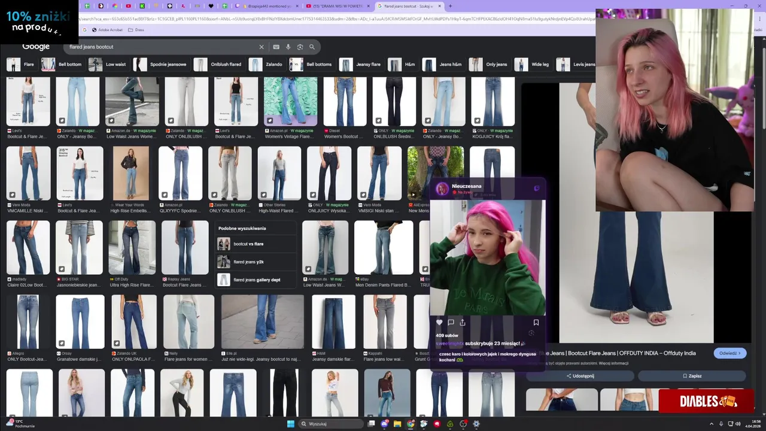The image size is (766, 431).
Task: Filter results by Jeans h&m chip
Action: tap(443, 64)
